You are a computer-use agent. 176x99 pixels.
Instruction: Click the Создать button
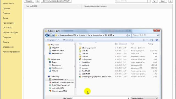29,1
